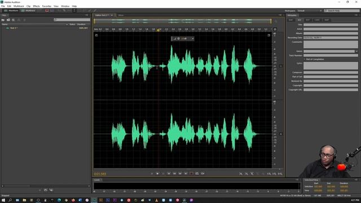The image size is (361, 203).
Task: Click the waveform overview navigator bar
Action: point(183,21)
